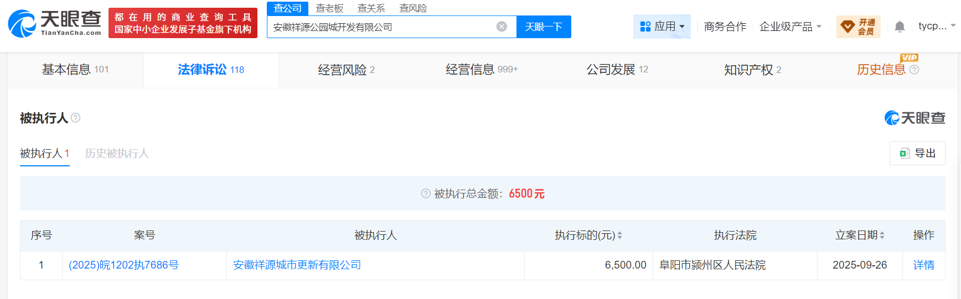Open the 经营风险 2 tab
This screenshot has height=299, width=961.
click(347, 70)
